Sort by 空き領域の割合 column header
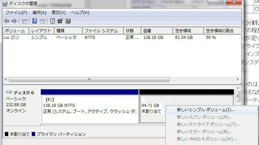 point(222,31)
